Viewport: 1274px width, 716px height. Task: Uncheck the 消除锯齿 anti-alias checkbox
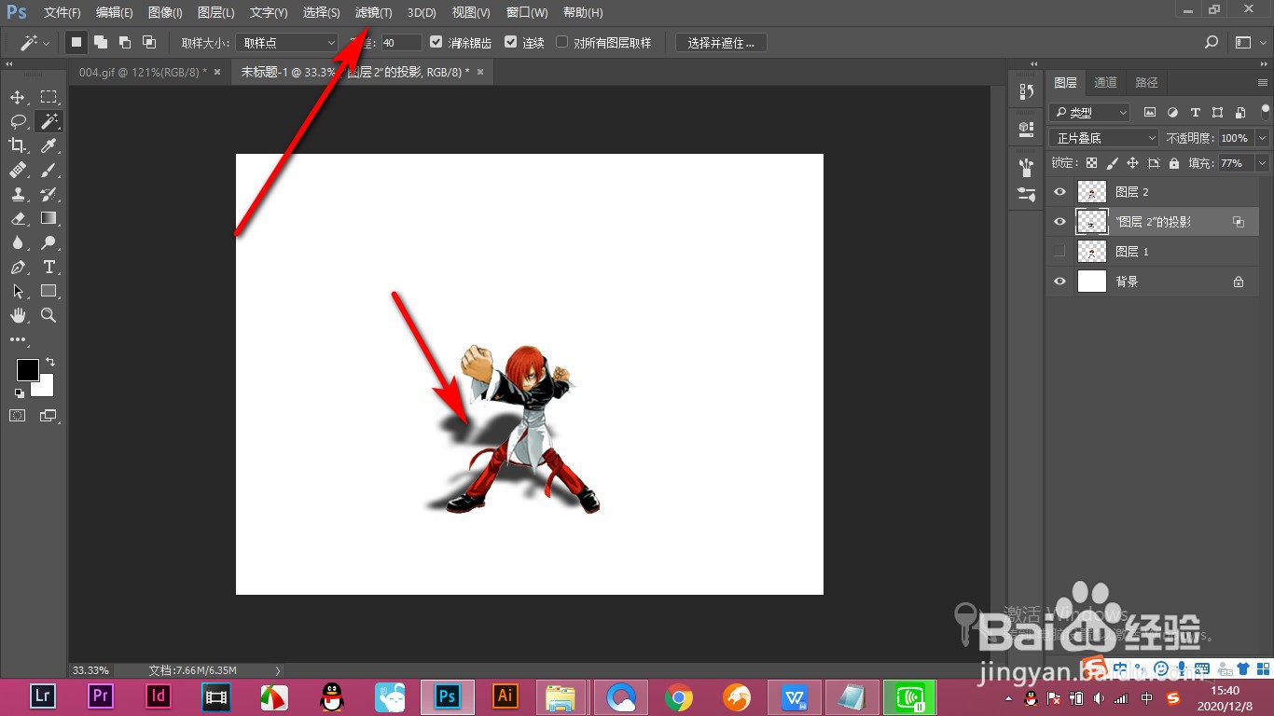coord(436,42)
